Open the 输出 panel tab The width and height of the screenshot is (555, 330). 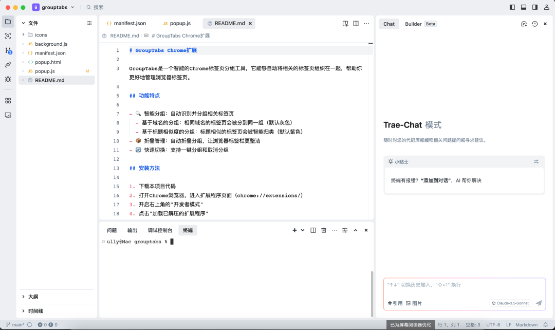pyautogui.click(x=132, y=230)
